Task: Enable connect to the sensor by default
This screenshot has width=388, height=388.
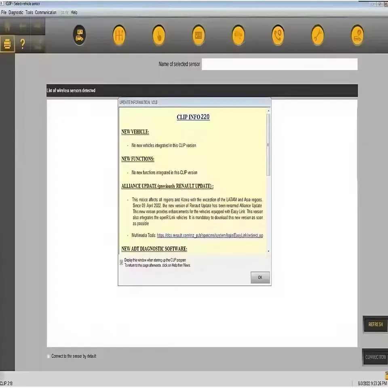Action: point(48,356)
